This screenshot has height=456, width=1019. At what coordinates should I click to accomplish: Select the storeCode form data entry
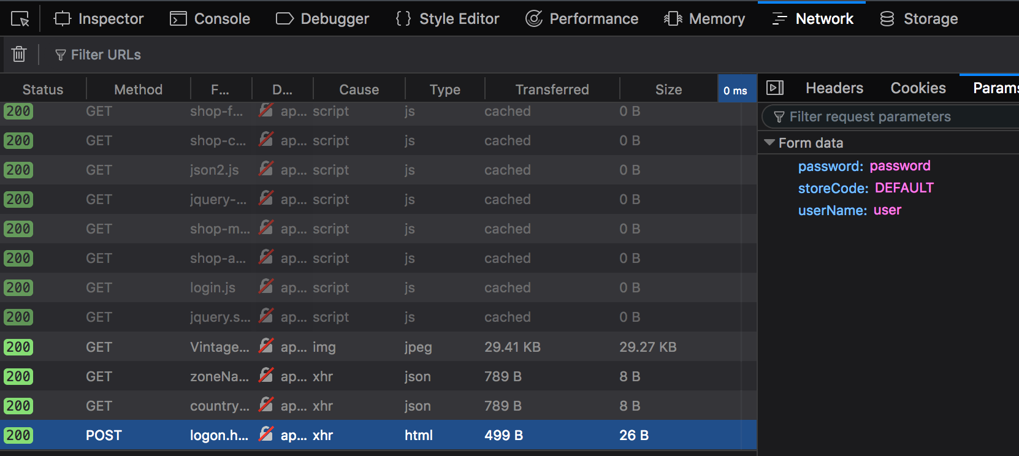[x=866, y=188]
